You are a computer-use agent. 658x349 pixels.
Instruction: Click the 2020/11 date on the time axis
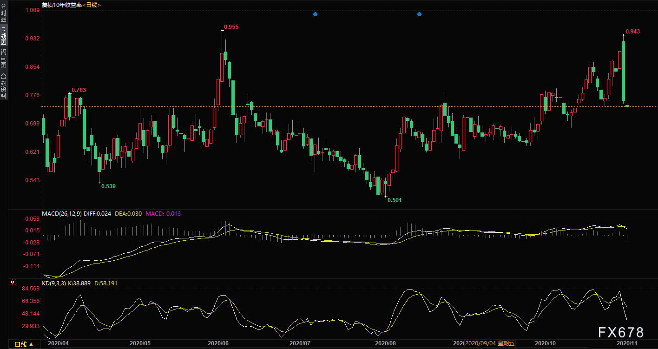(x=626, y=343)
